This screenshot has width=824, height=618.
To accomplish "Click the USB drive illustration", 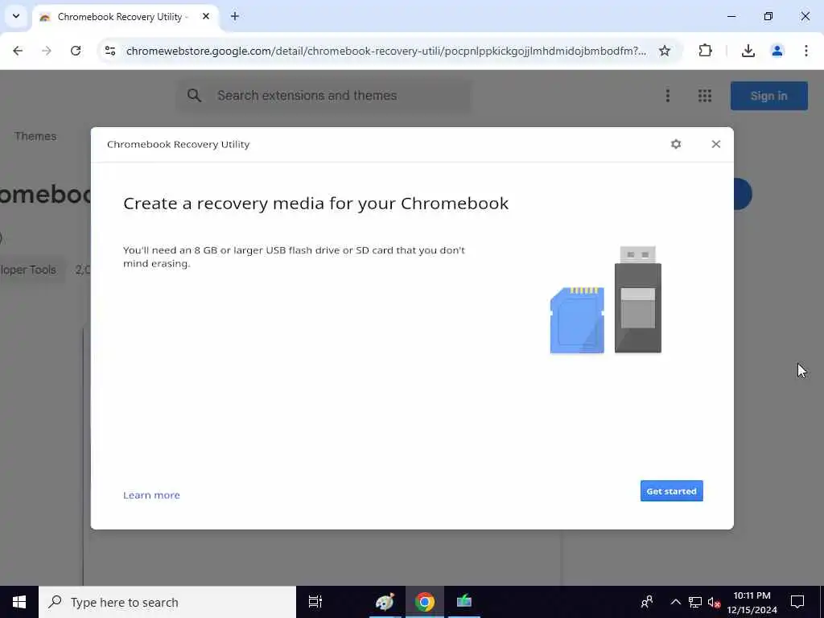I will [638, 299].
